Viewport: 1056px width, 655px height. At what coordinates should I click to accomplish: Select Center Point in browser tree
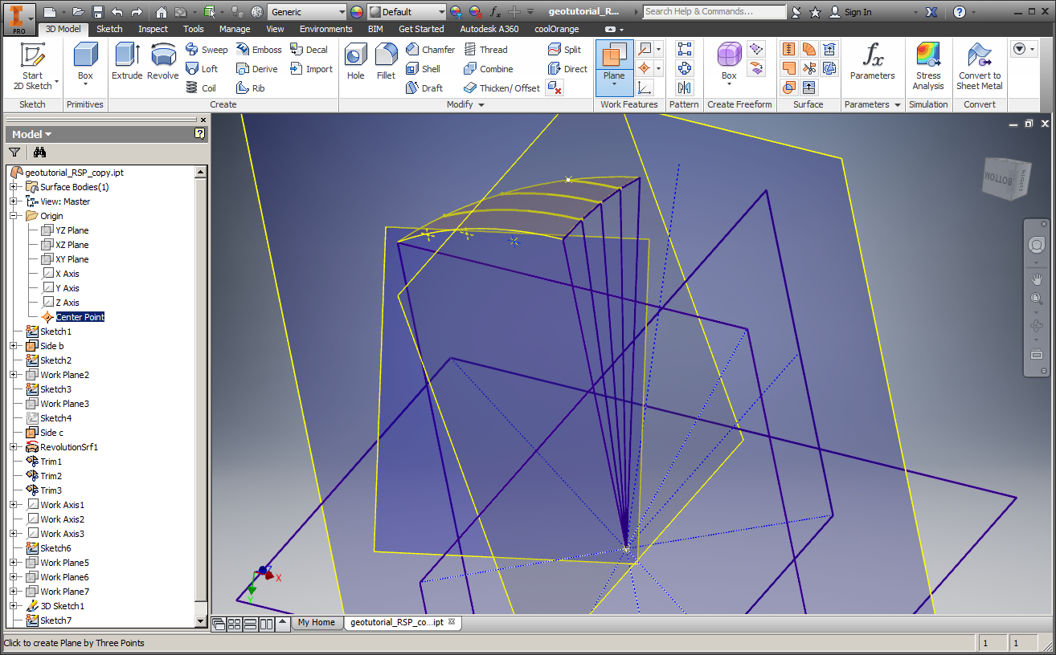[x=80, y=317]
